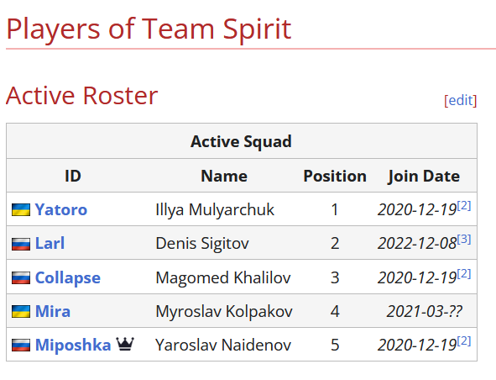Open reference [2] on Collapse's join date

click(464, 273)
